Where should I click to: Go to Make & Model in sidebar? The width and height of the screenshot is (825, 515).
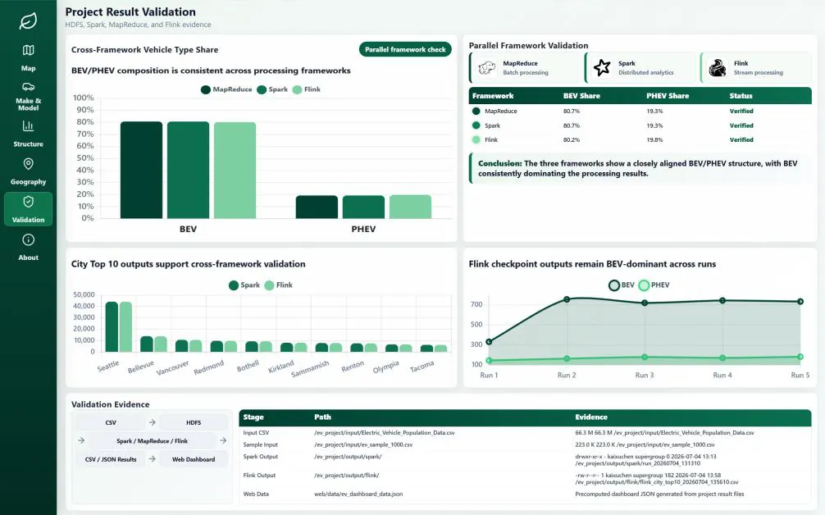pos(29,96)
